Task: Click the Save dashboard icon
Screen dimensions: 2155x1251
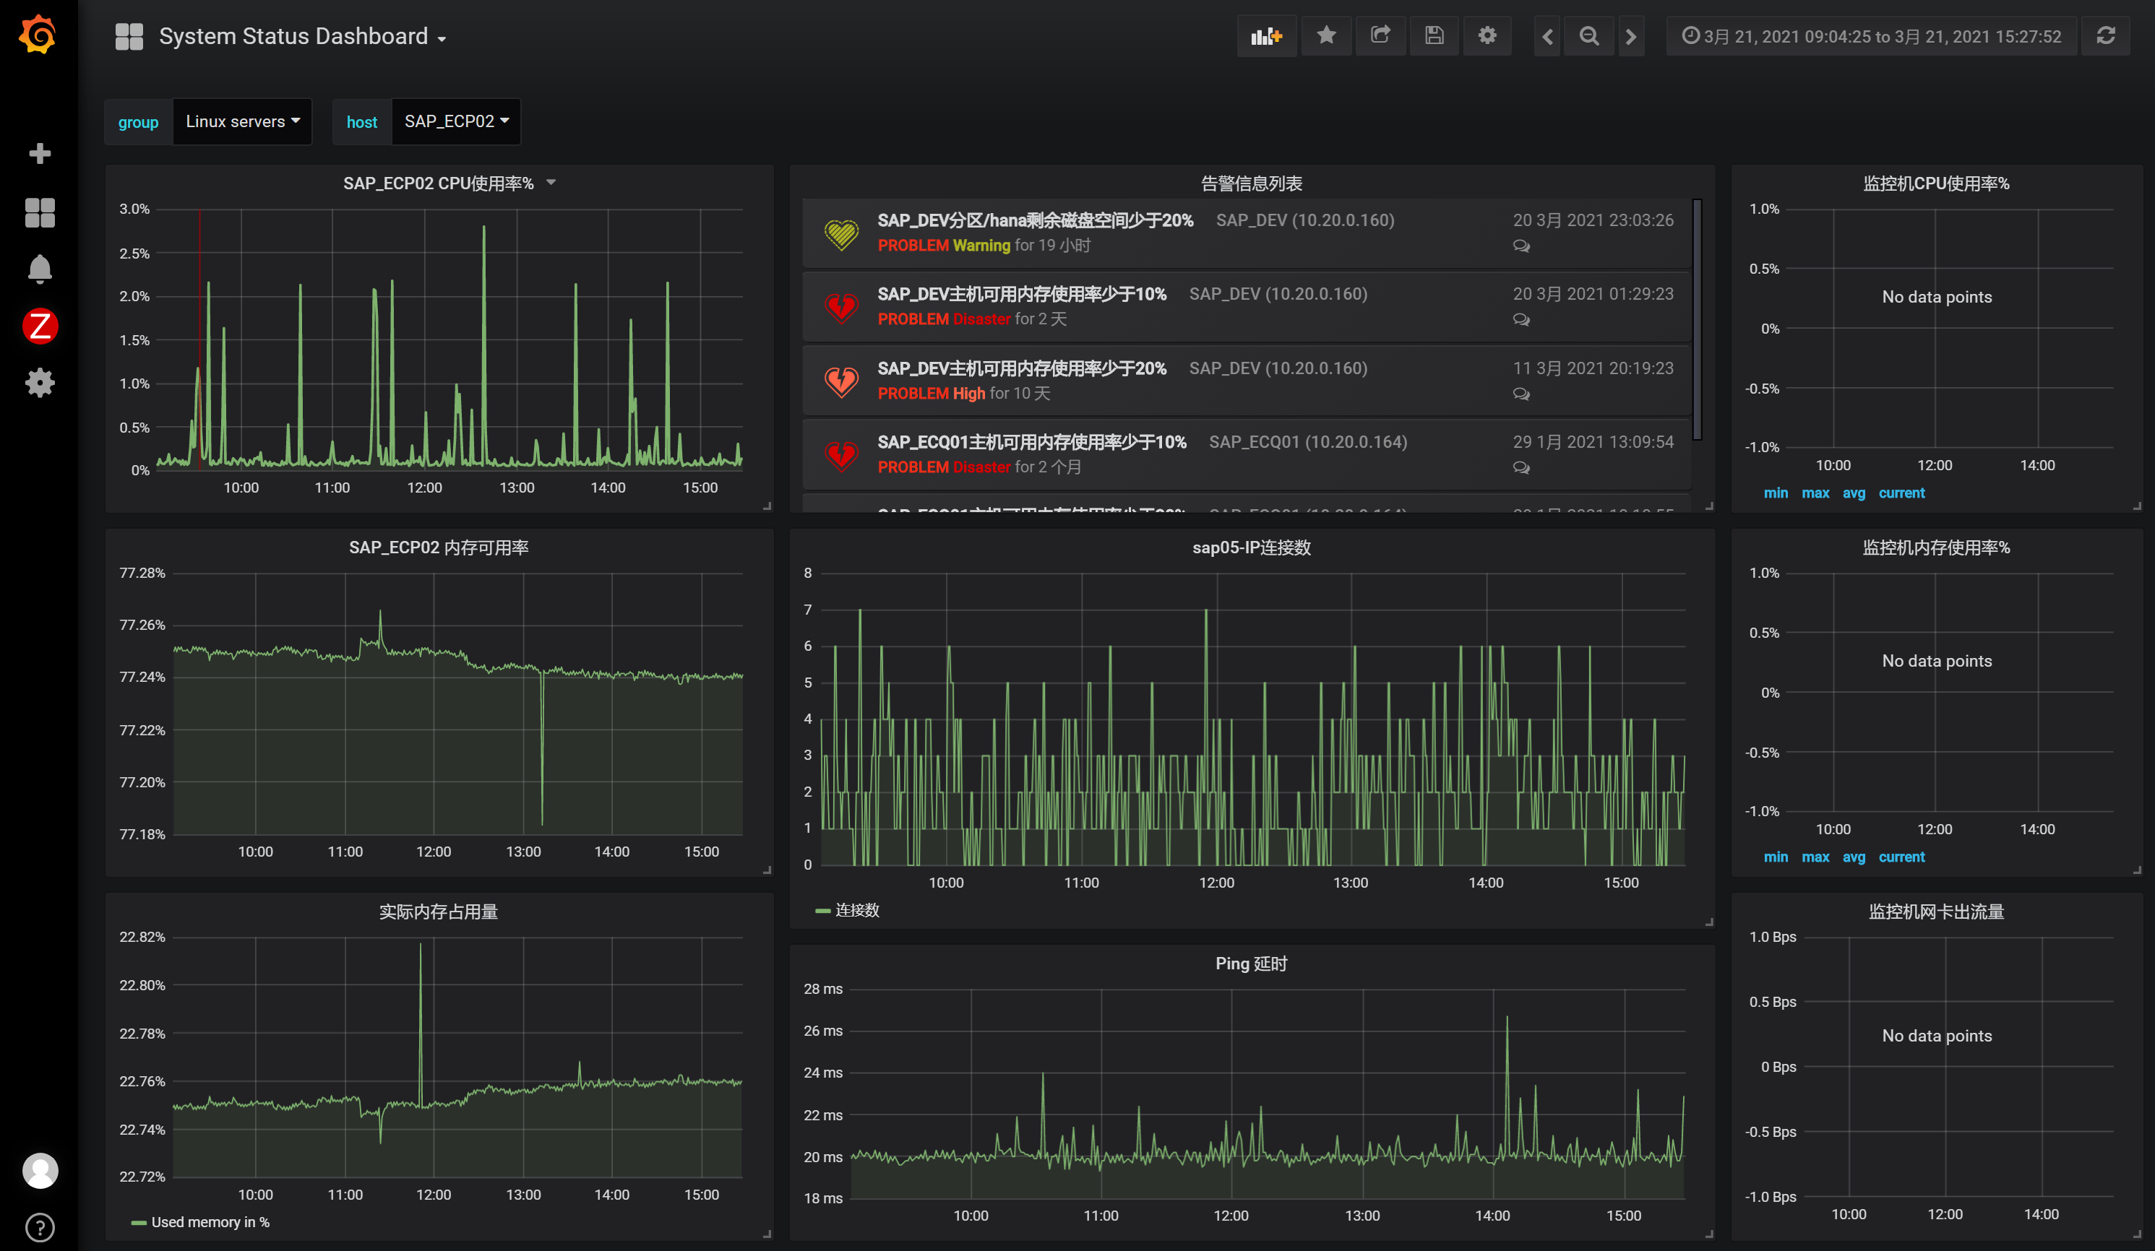Action: tap(1434, 36)
